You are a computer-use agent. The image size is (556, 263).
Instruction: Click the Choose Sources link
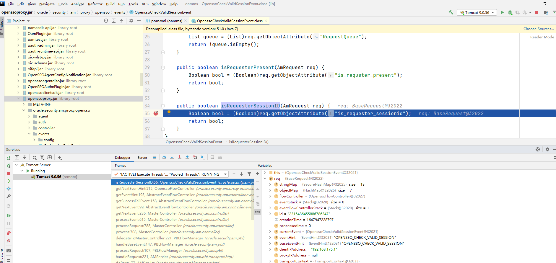[539, 29]
